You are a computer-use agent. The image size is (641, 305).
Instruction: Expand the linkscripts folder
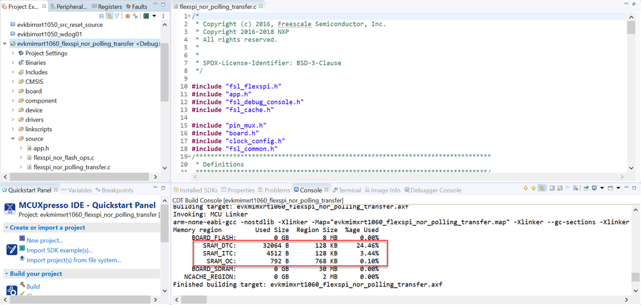pyautogui.click(x=13, y=129)
